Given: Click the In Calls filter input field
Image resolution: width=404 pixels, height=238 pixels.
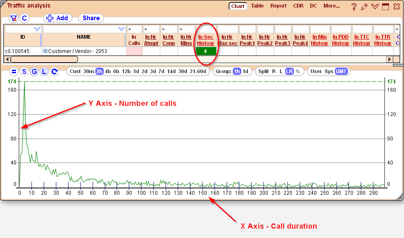Looking at the screenshot, I should pos(135,29).
